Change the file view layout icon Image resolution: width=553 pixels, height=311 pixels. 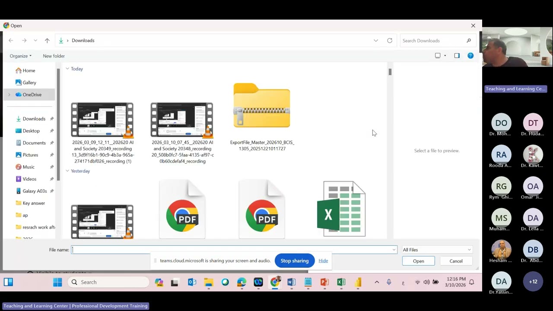438,56
